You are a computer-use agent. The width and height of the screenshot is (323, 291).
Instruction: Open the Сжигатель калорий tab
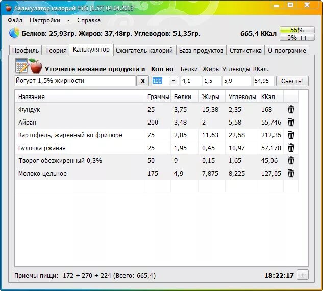144,50
